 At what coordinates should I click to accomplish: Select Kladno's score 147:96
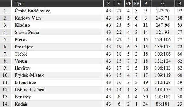pos(163,25)
